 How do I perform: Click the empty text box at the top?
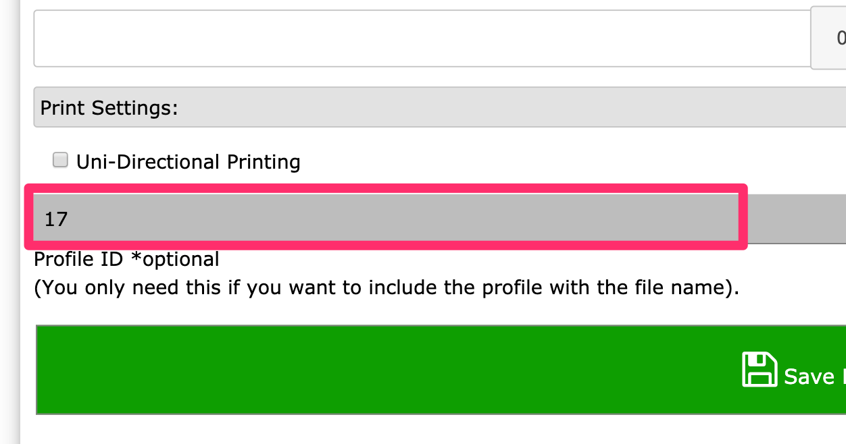(x=422, y=38)
